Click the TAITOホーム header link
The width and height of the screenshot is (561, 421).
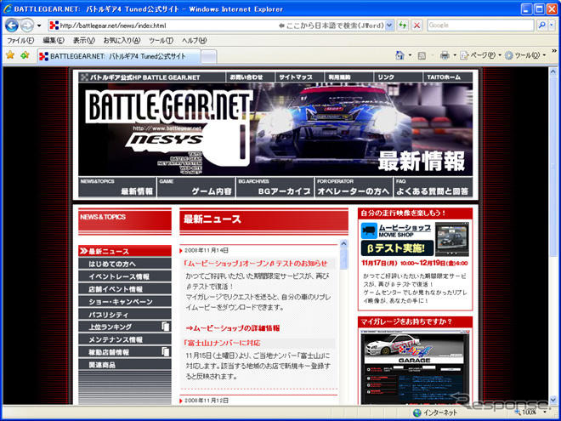click(447, 77)
